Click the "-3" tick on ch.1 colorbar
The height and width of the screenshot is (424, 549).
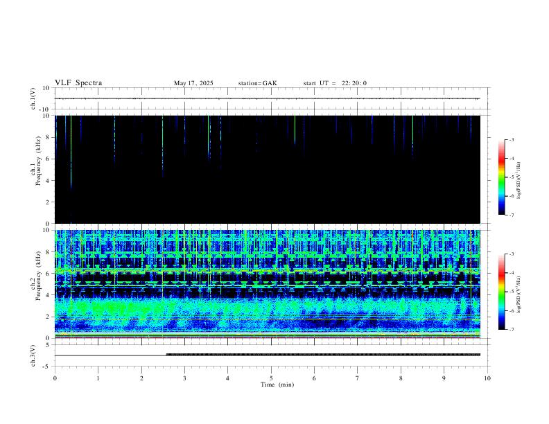pyautogui.click(x=511, y=139)
